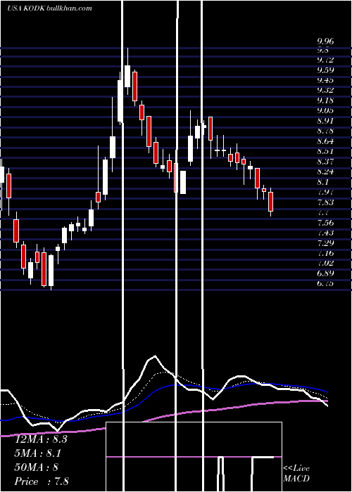Select the 9.72 price axis label

[x=325, y=60]
